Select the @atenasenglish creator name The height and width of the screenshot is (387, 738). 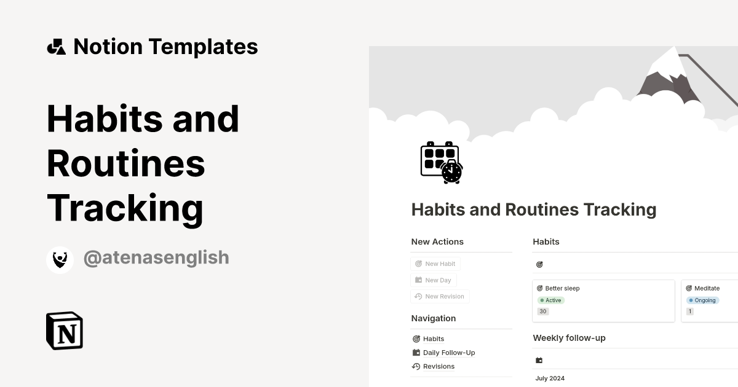(156, 258)
